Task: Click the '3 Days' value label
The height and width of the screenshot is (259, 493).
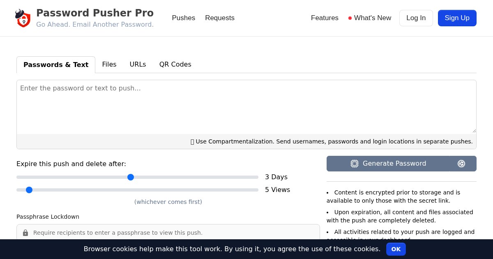Action: point(276,177)
